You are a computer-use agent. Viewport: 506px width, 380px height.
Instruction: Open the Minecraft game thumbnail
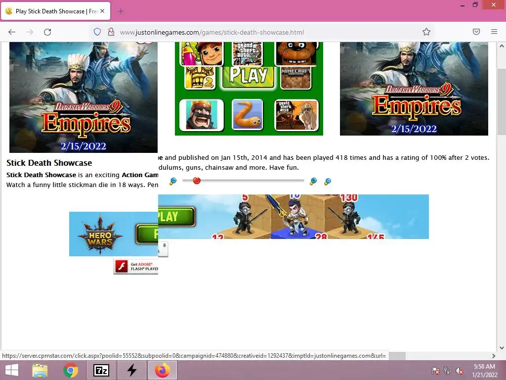pos(295,78)
